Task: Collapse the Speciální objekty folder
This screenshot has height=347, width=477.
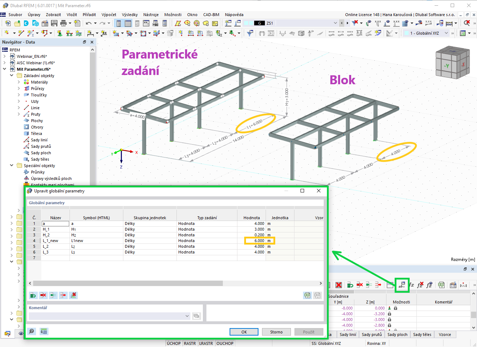Action: point(12,166)
